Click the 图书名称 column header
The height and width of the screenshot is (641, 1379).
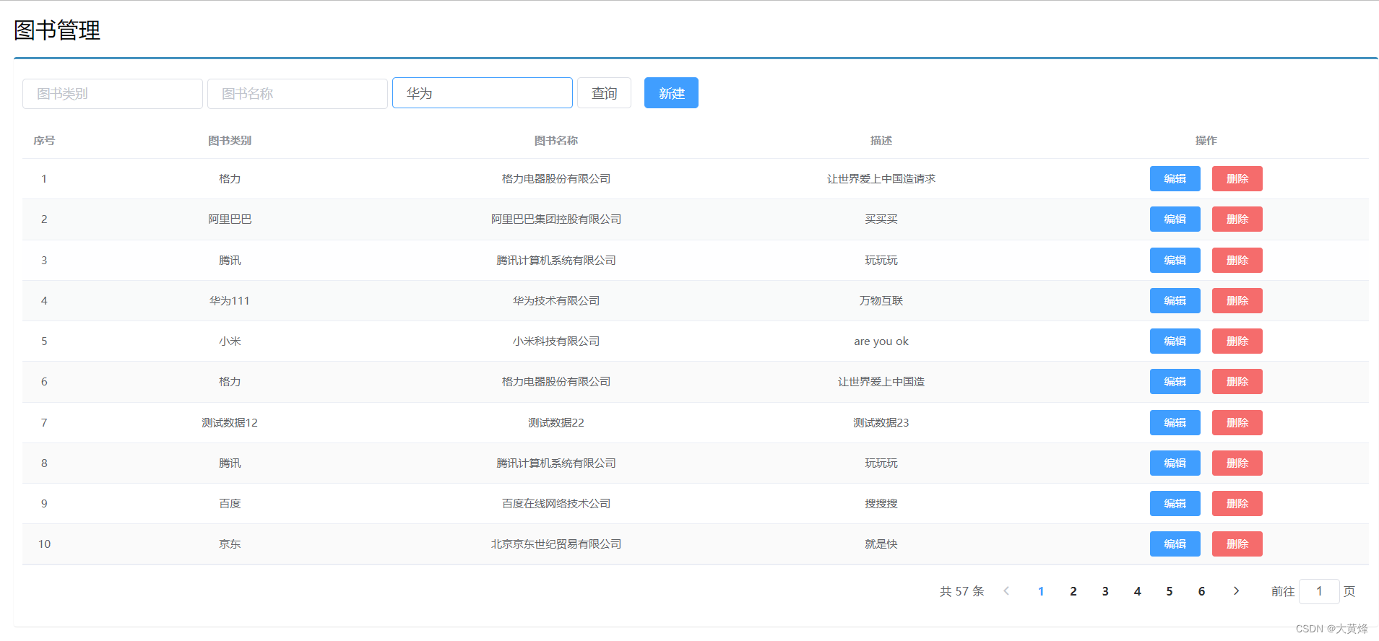pyautogui.click(x=556, y=141)
